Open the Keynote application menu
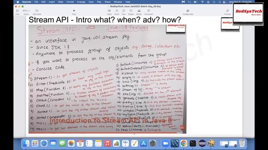Screen dimensions: 268x150 pyautogui.click(x=27, y=2)
